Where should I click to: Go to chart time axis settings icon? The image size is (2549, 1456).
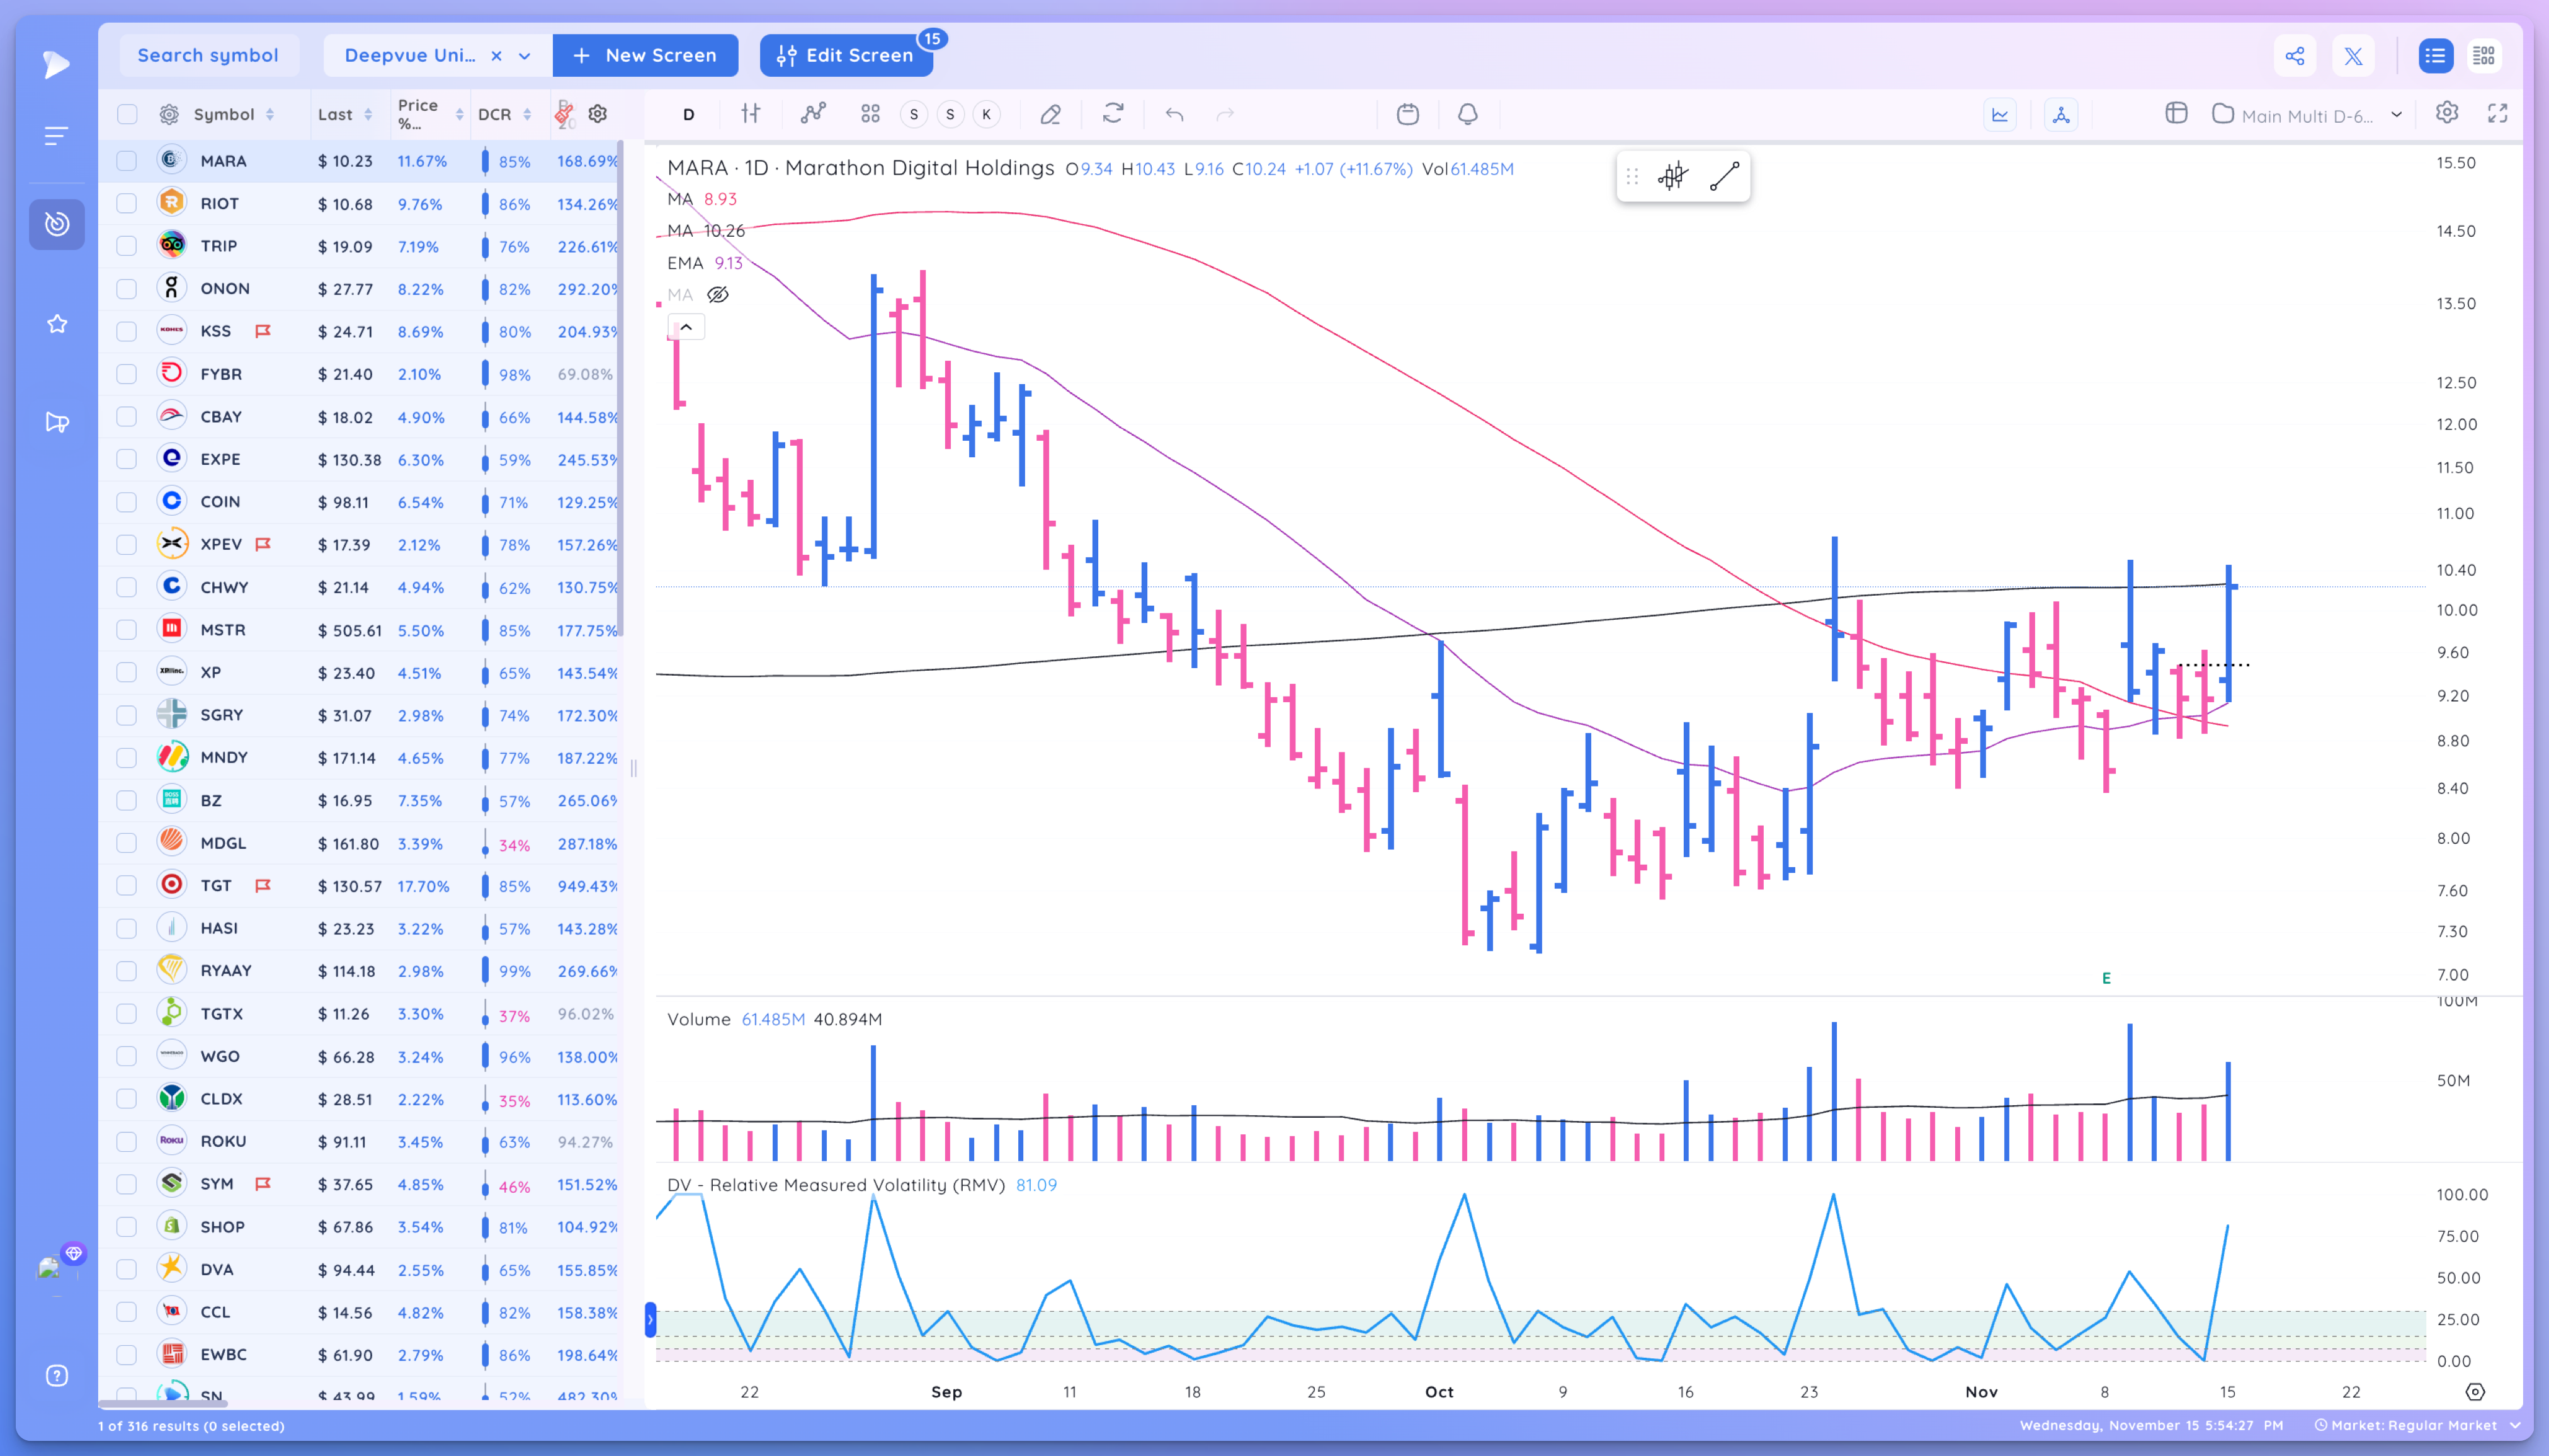coord(2475,1392)
